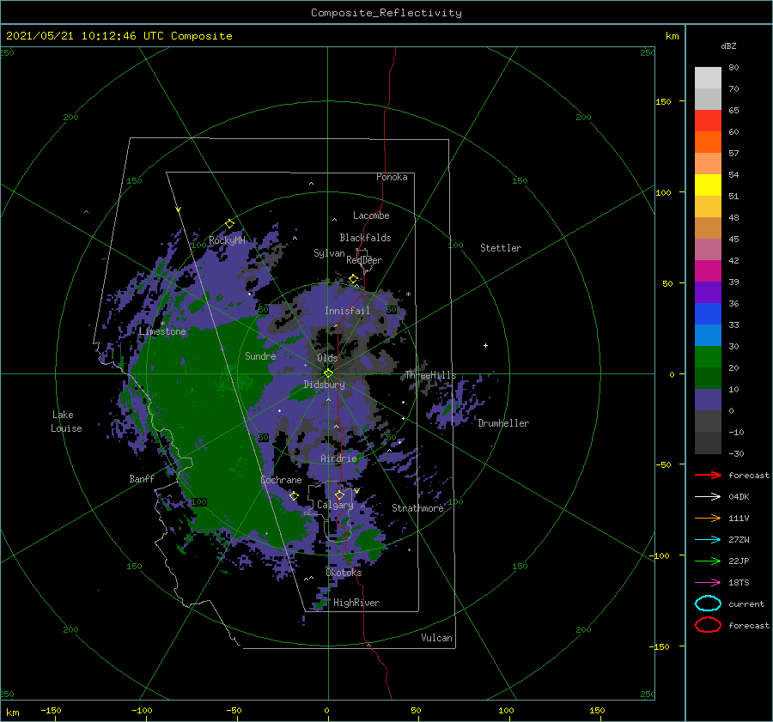Click the Limestone label
This screenshot has width=773, height=722.
coord(162,331)
